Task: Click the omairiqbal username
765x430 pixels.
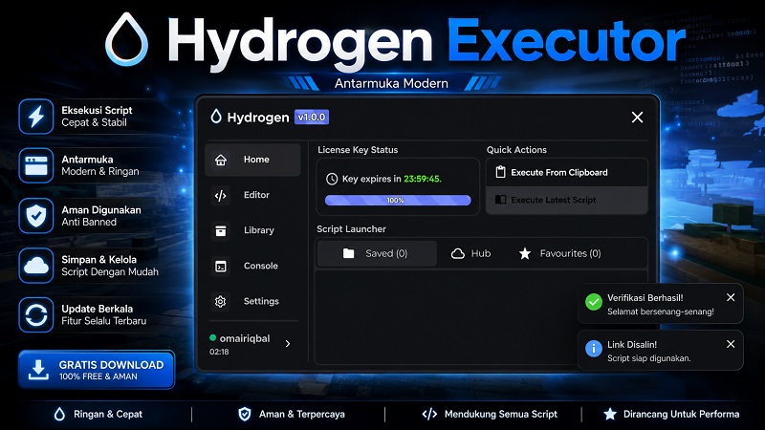Action: [x=245, y=338]
